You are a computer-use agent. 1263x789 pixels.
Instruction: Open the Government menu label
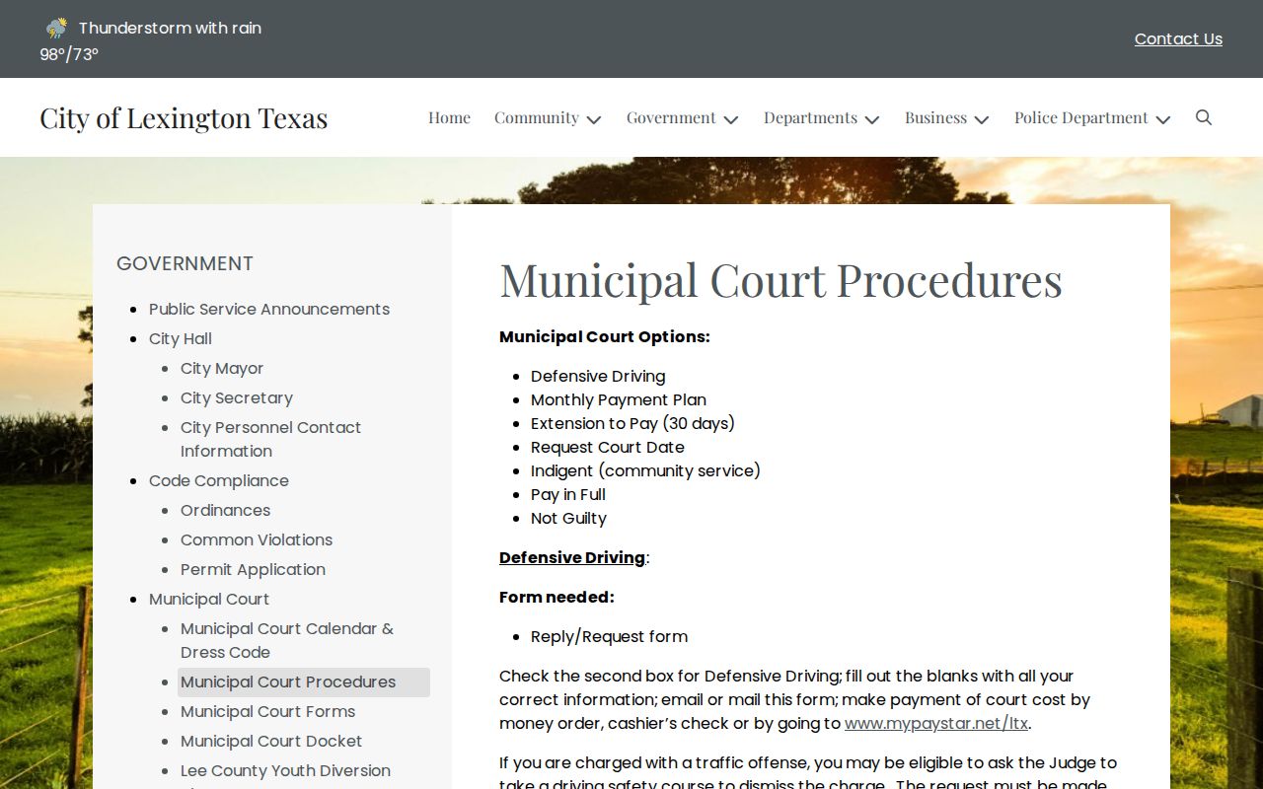(671, 117)
